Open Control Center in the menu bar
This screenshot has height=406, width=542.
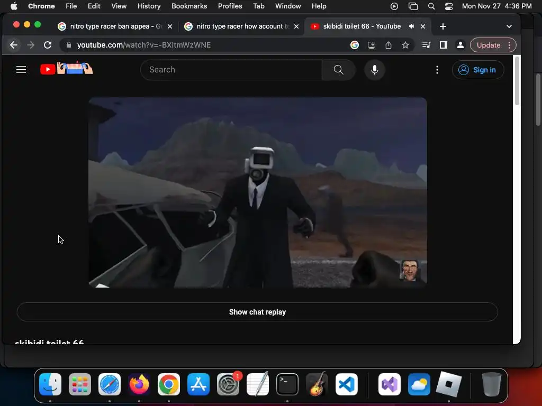[449, 6]
